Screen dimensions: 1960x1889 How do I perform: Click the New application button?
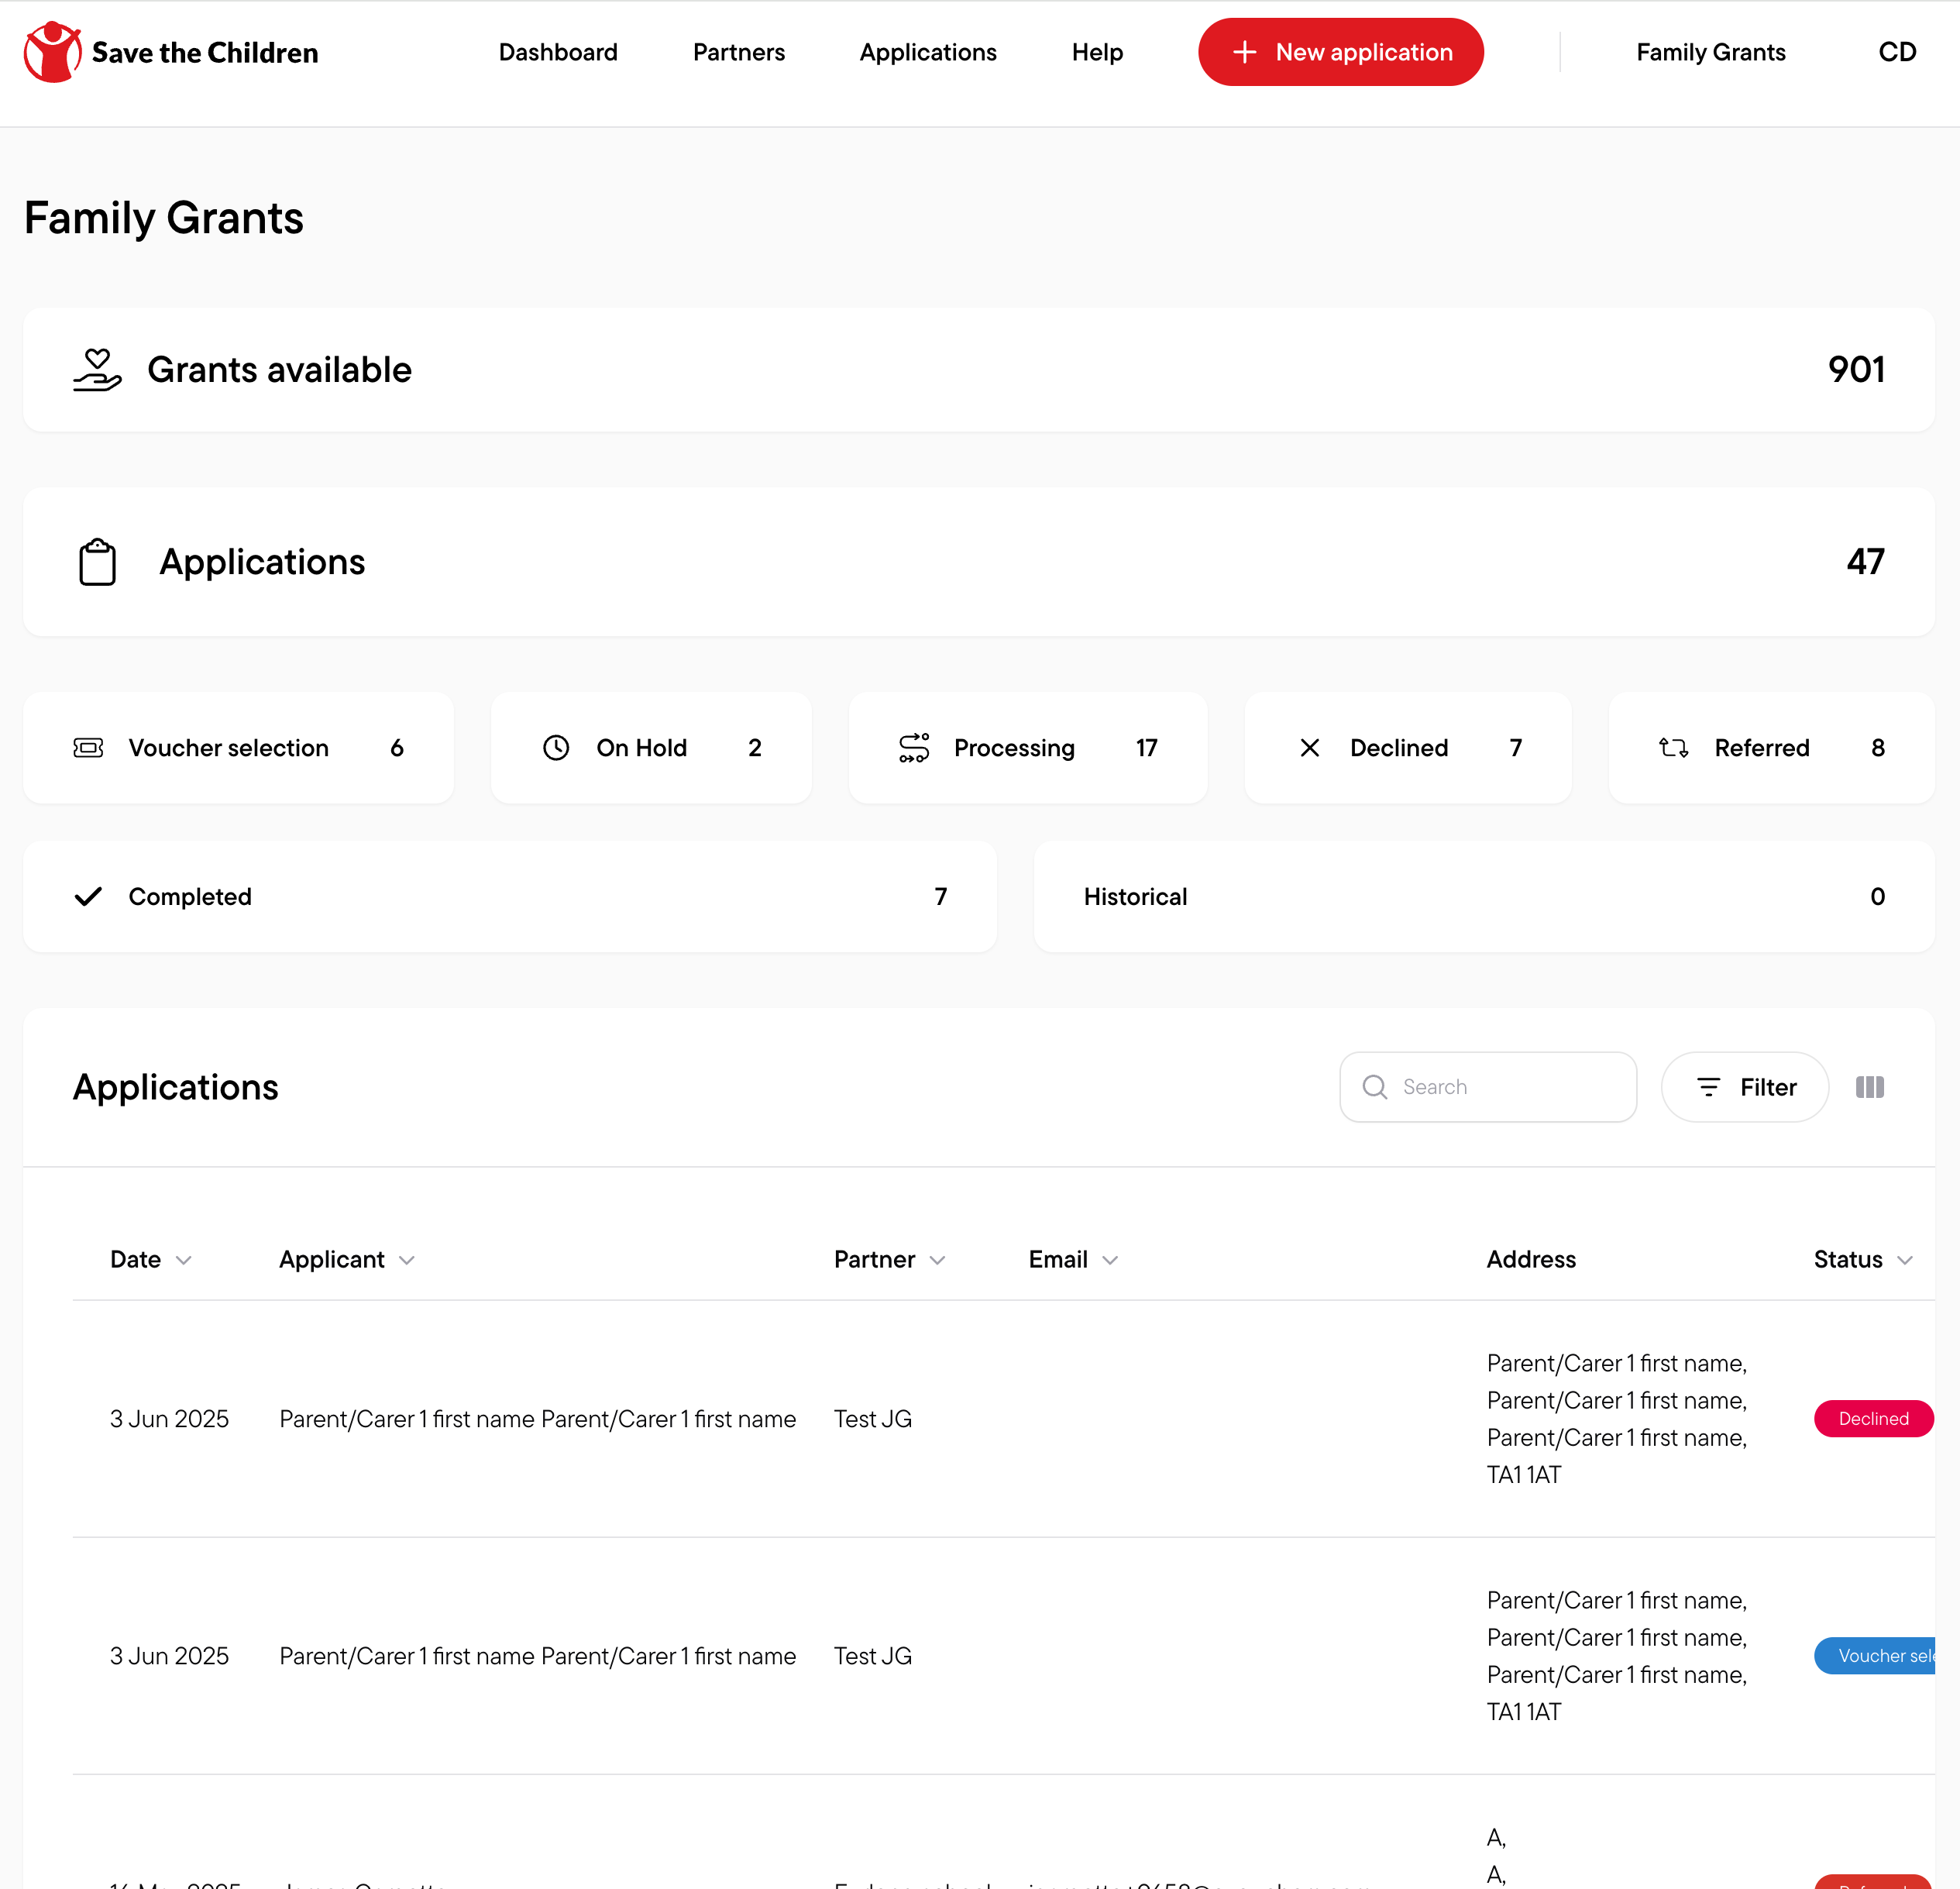pyautogui.click(x=1341, y=52)
